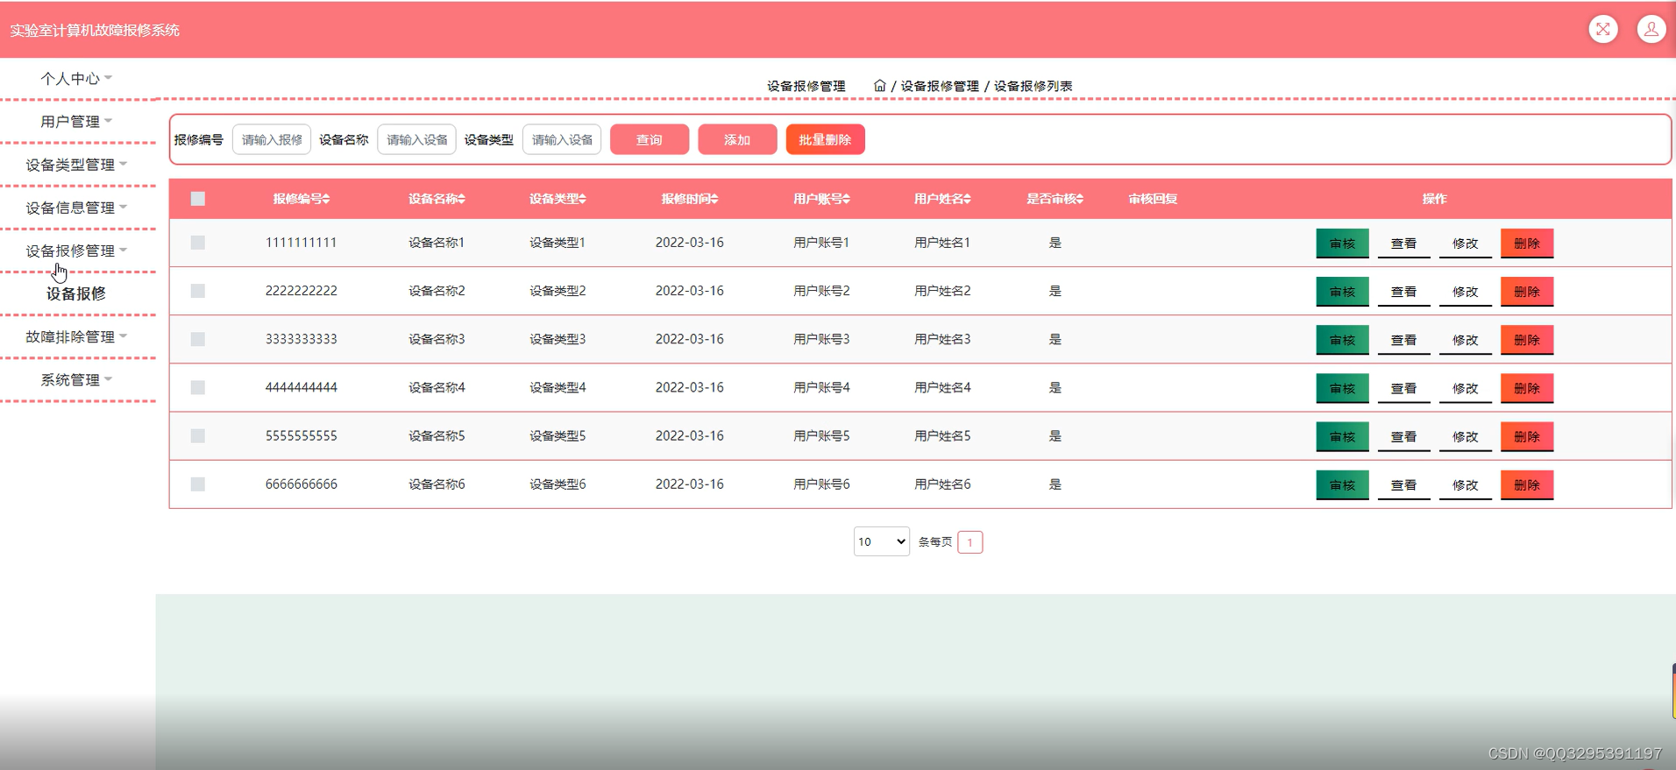Click 修改 for row 5555555555

(x=1465, y=436)
